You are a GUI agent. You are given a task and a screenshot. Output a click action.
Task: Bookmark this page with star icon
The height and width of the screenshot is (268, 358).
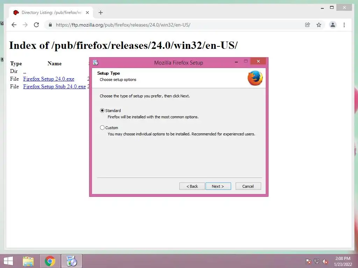319,25
